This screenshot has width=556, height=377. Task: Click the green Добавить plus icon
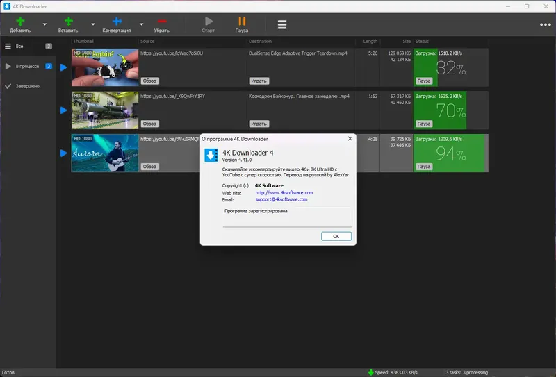21,22
